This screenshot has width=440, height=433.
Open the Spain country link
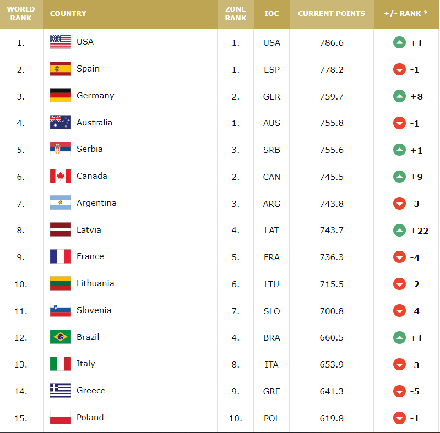[88, 69]
